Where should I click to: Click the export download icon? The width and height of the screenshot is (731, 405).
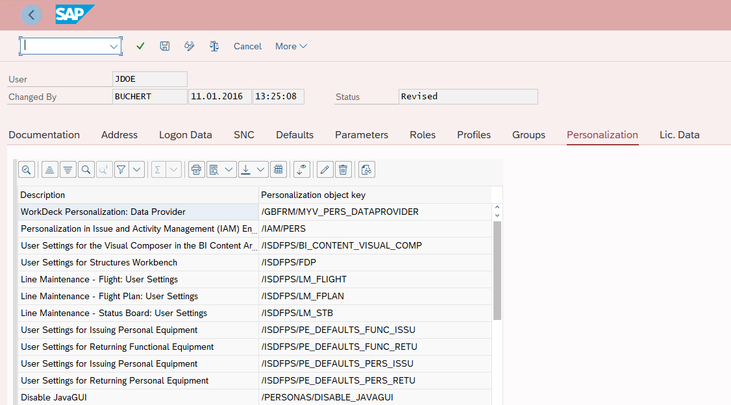(245, 169)
